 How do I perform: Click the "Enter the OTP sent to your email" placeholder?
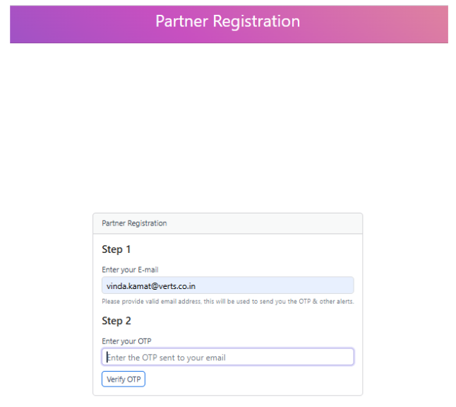pos(167,358)
